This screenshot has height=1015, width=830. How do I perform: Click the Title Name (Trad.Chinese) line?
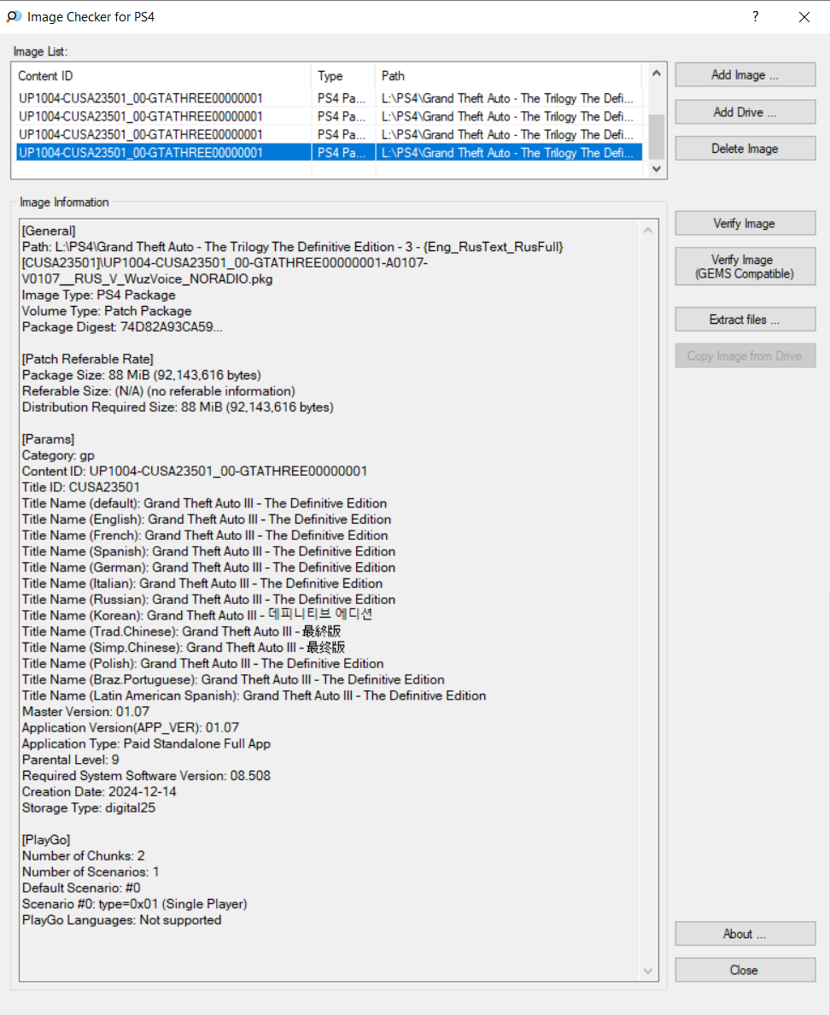point(182,631)
